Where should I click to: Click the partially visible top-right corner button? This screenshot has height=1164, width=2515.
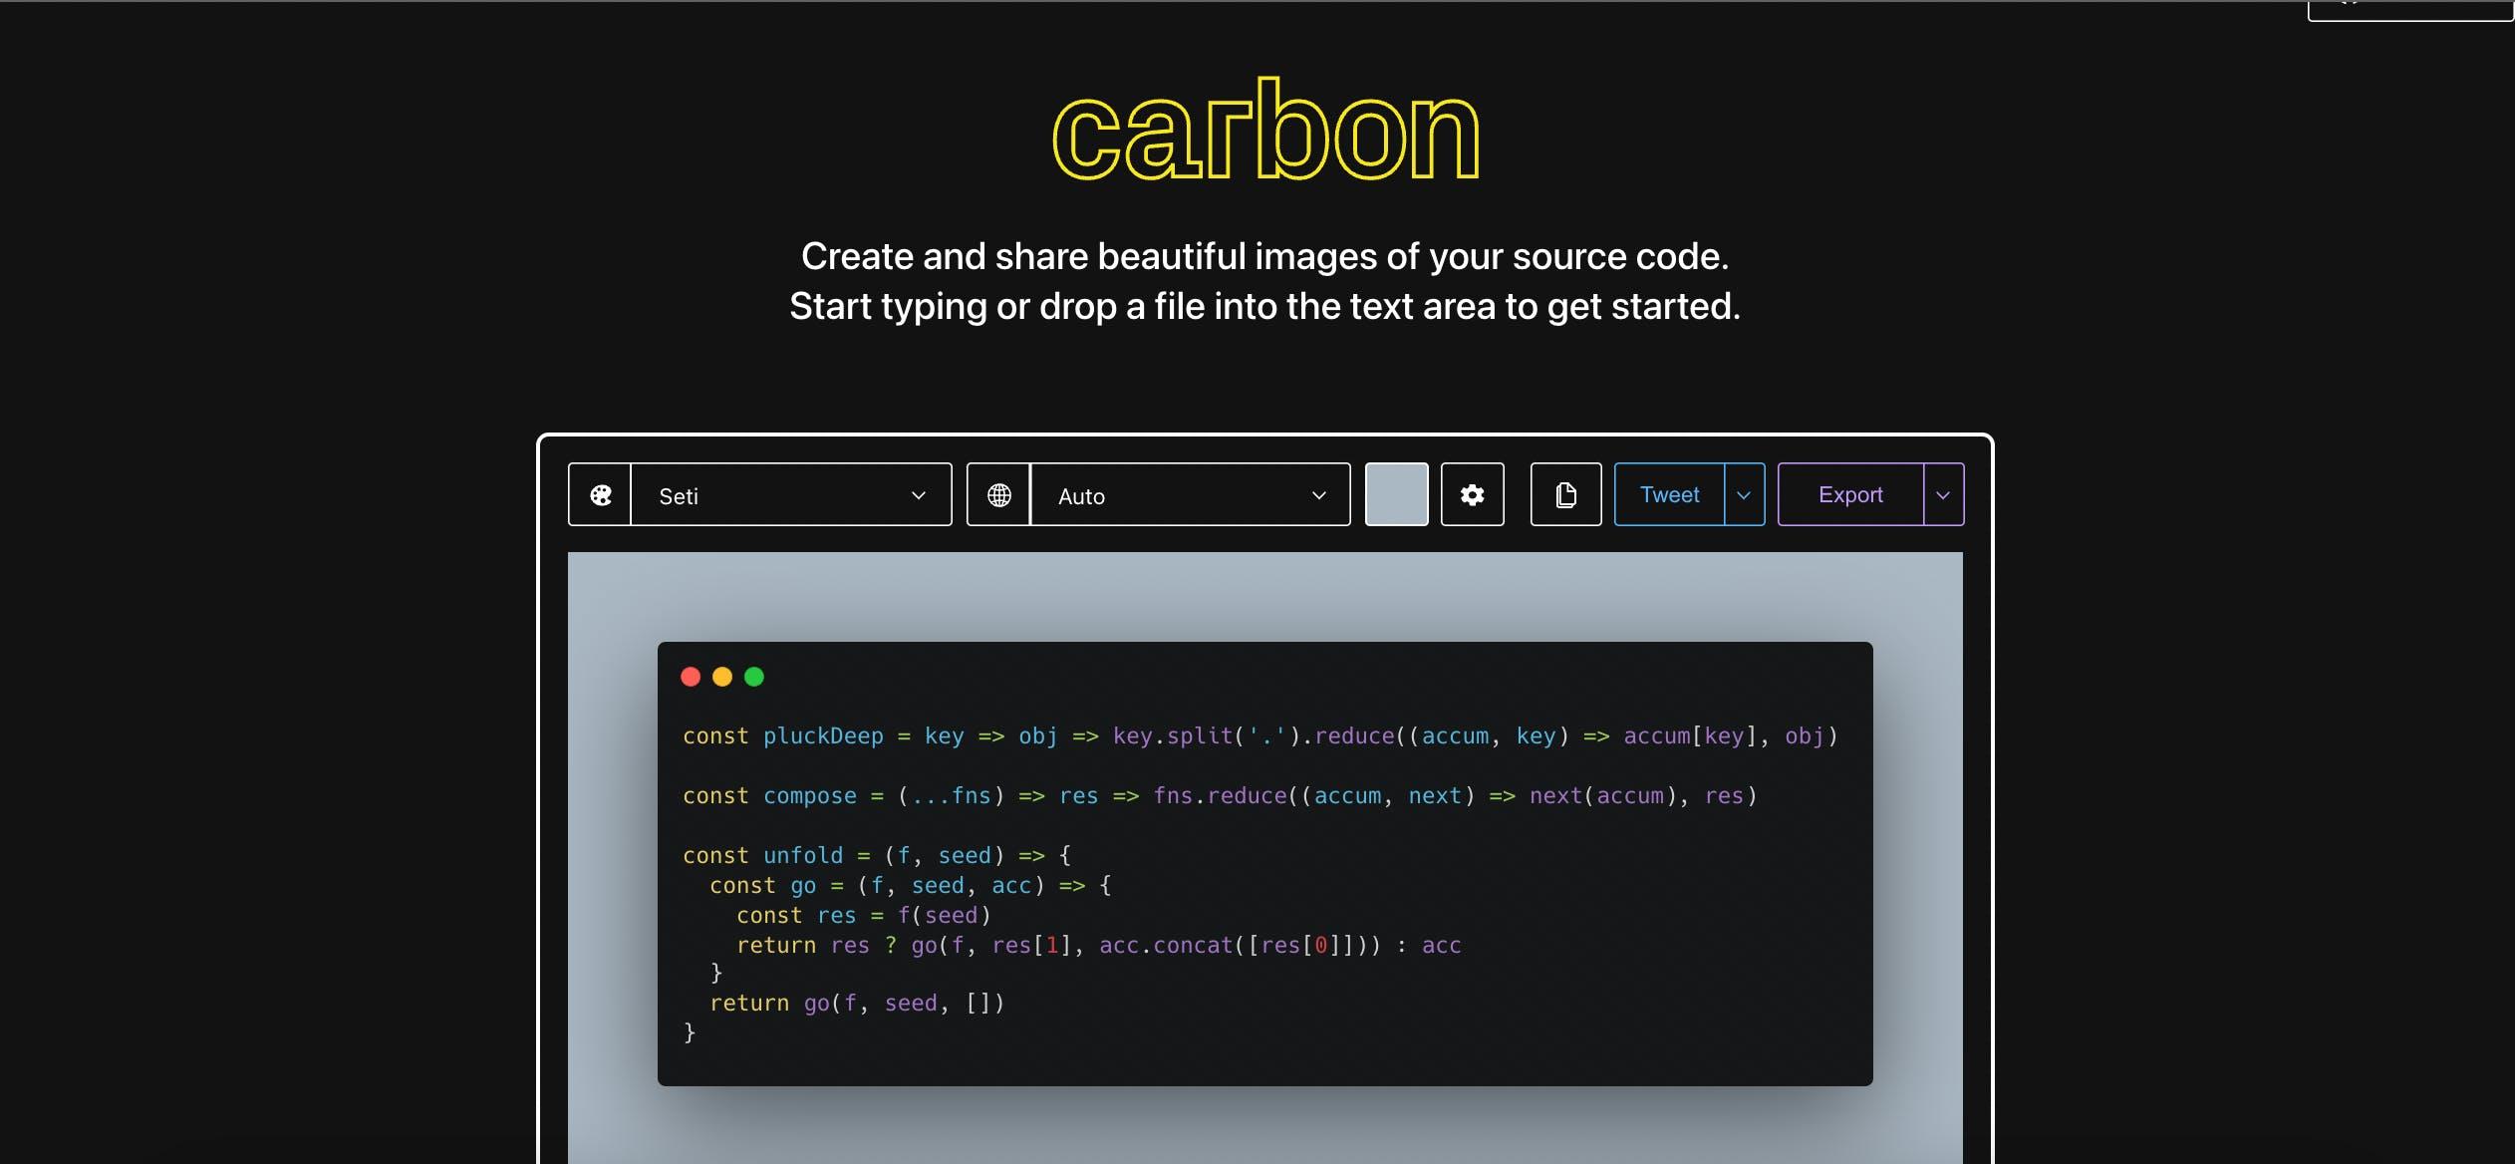click(x=2409, y=9)
